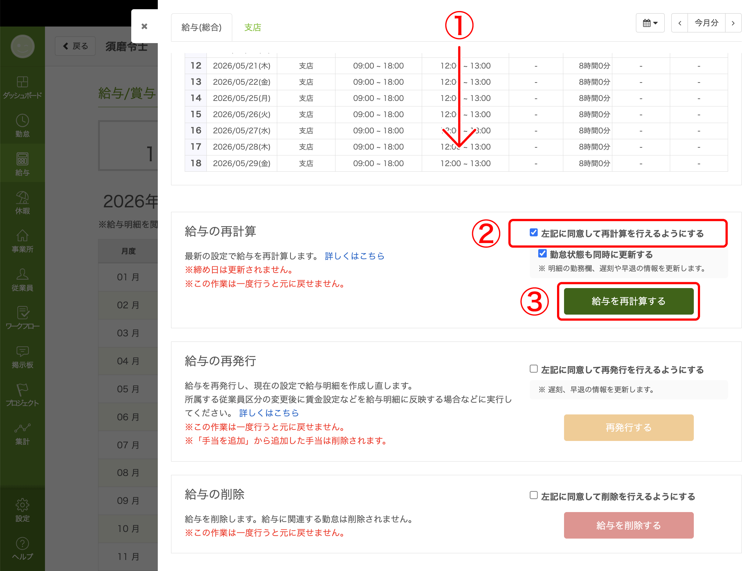Select the 08 月 row in background list
The image size is (755, 571).
pos(128,473)
